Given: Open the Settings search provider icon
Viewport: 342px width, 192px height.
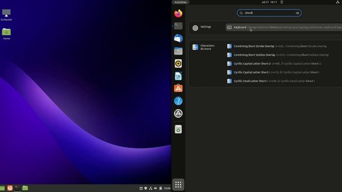Looking at the screenshot, I should point(195,28).
